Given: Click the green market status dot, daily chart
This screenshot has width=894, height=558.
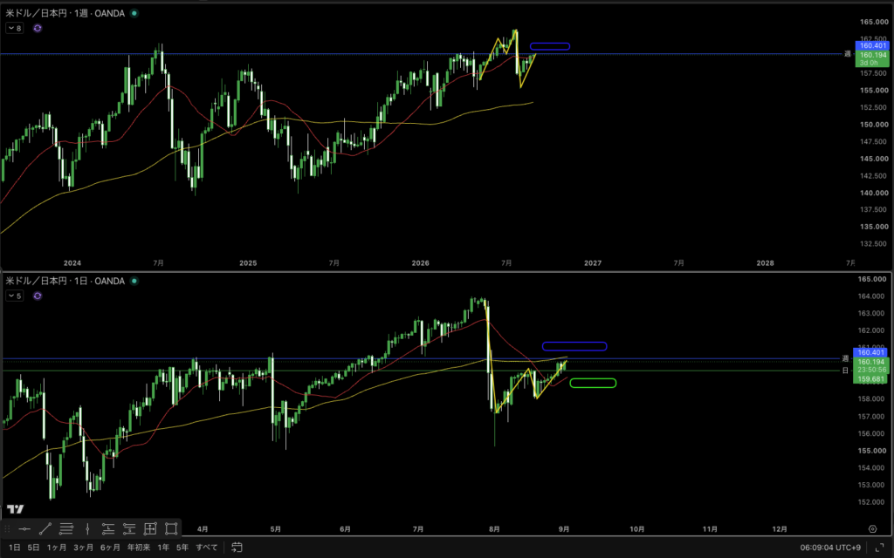Looking at the screenshot, I should point(134,281).
